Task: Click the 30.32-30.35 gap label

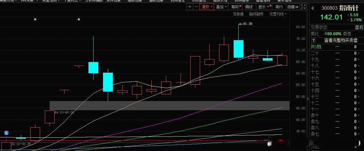Action: point(21,144)
